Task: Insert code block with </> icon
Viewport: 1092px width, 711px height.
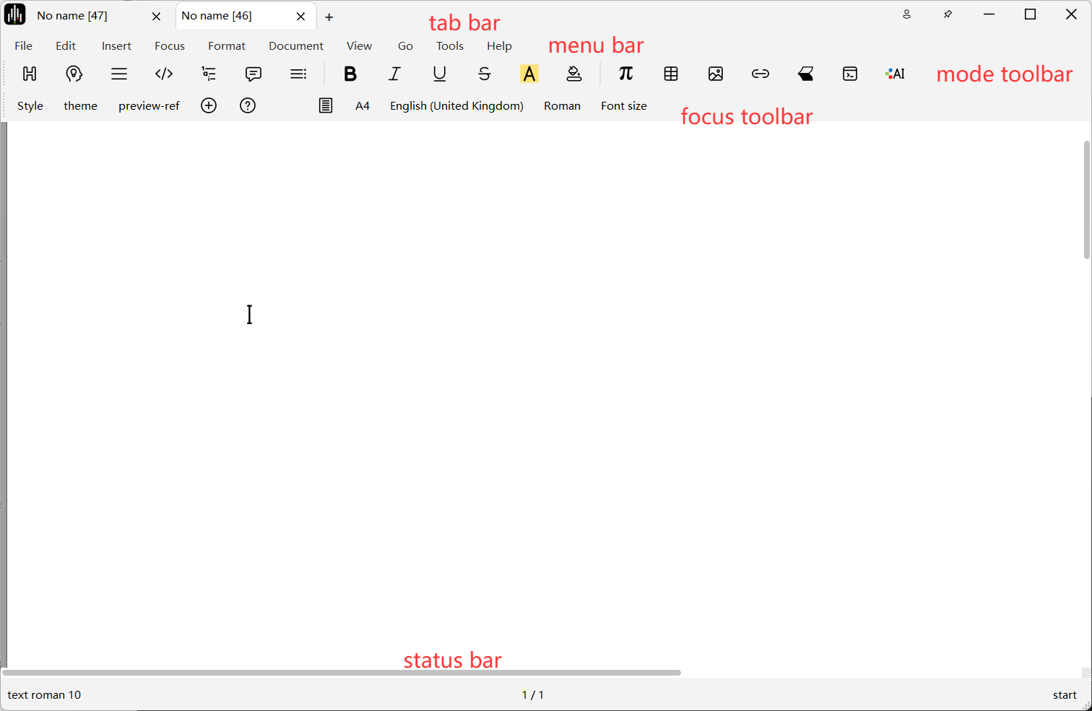Action: 164,74
